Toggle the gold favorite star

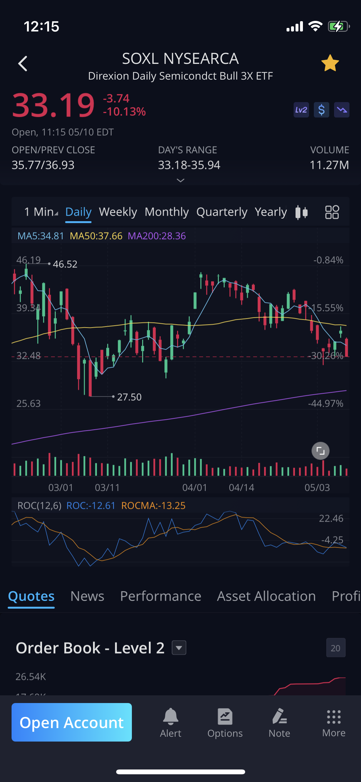pyautogui.click(x=330, y=63)
